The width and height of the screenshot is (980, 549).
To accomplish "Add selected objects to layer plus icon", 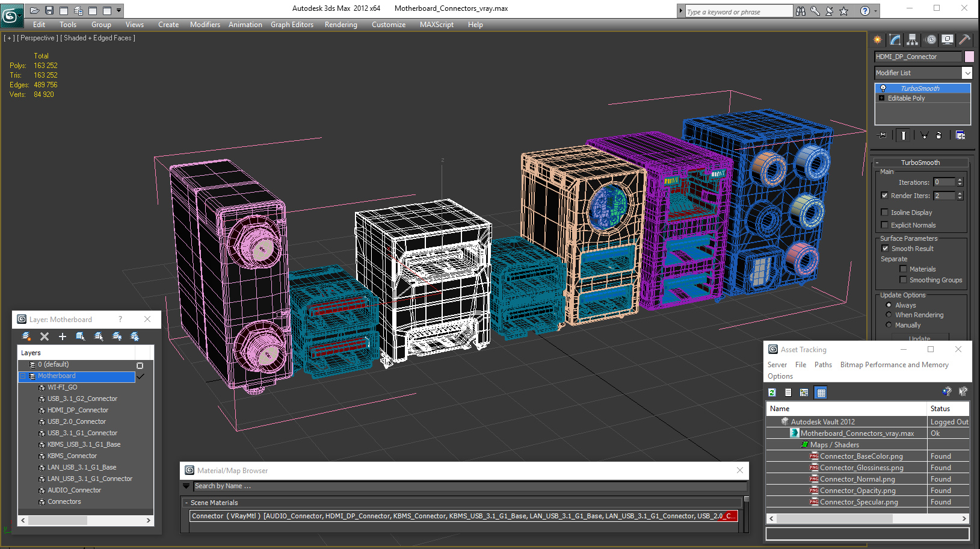I will pos(63,337).
